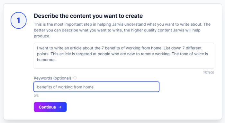Click the empty space below 'humorous.' in text area

124,65
